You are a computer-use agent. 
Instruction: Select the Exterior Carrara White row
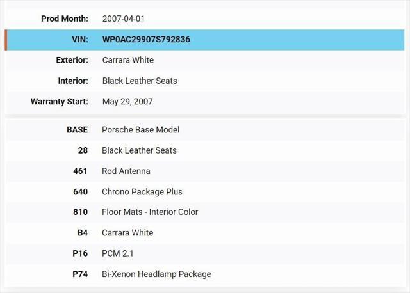(205, 60)
